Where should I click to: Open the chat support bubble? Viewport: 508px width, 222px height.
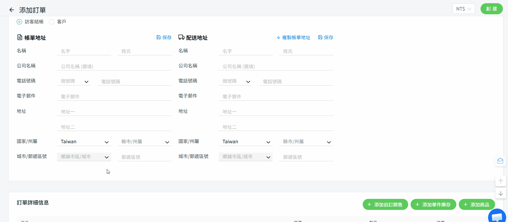[497, 217]
